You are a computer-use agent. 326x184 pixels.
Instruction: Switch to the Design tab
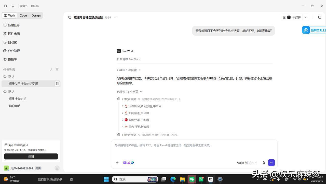point(36,16)
